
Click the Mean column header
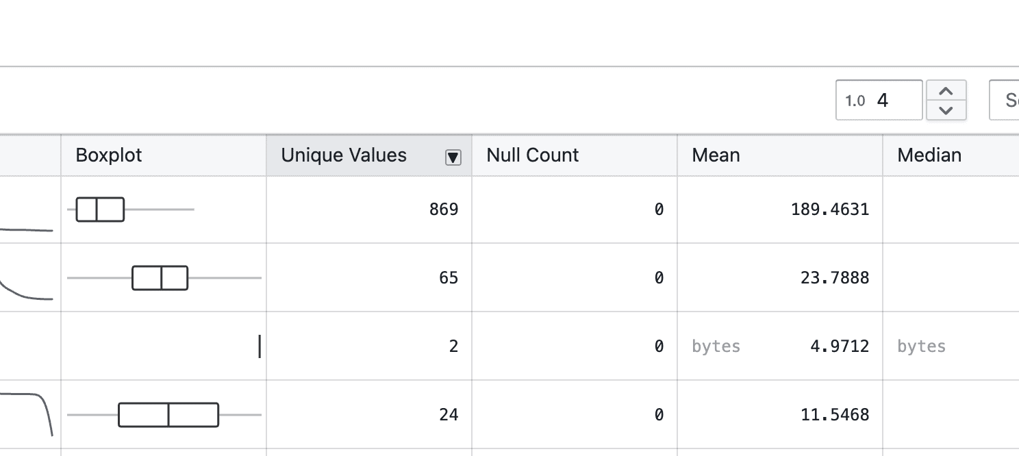[x=779, y=155]
